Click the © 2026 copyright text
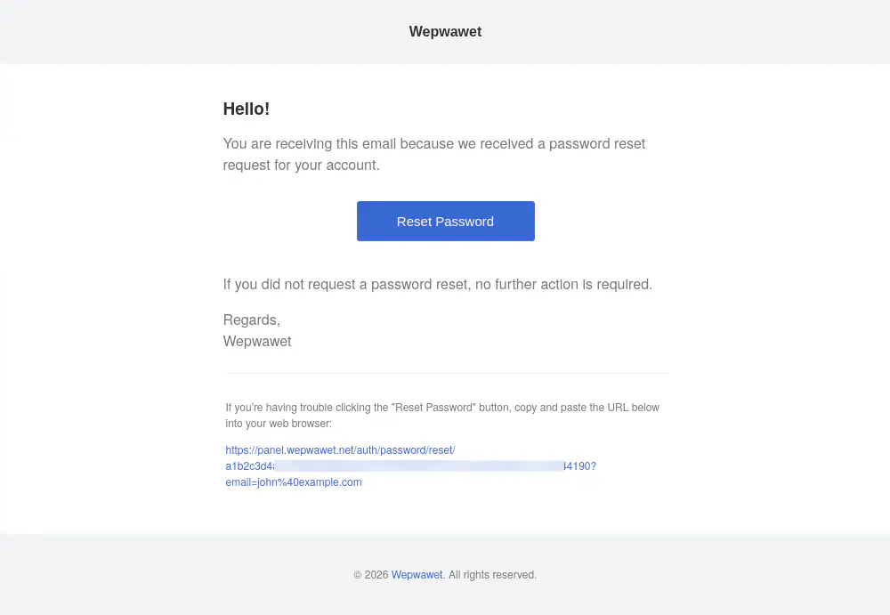 [371, 575]
